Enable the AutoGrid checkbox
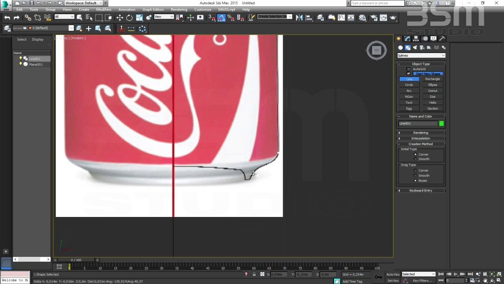Image resolution: width=504 pixels, height=284 pixels. tap(408, 69)
